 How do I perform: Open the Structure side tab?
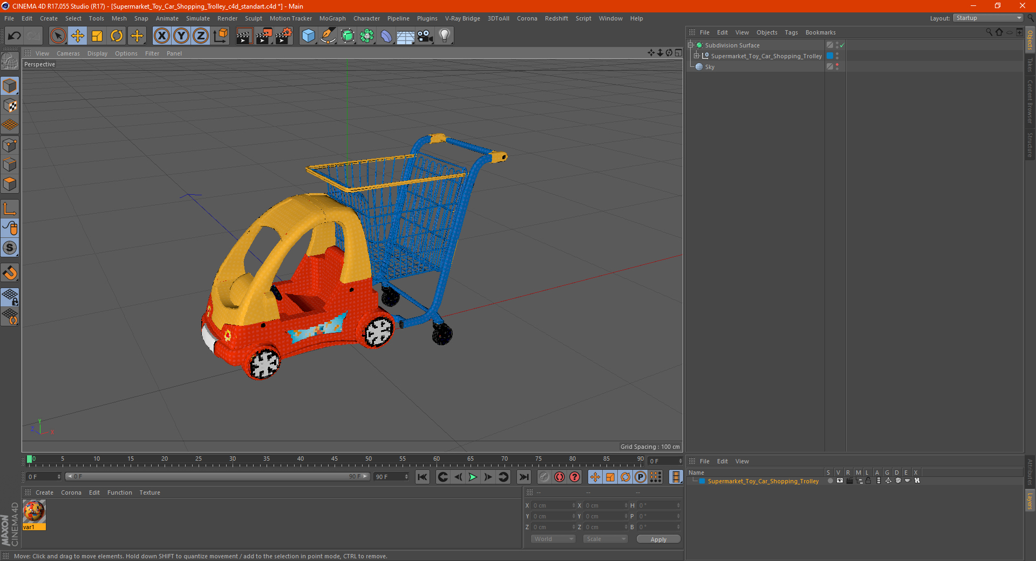(x=1030, y=145)
